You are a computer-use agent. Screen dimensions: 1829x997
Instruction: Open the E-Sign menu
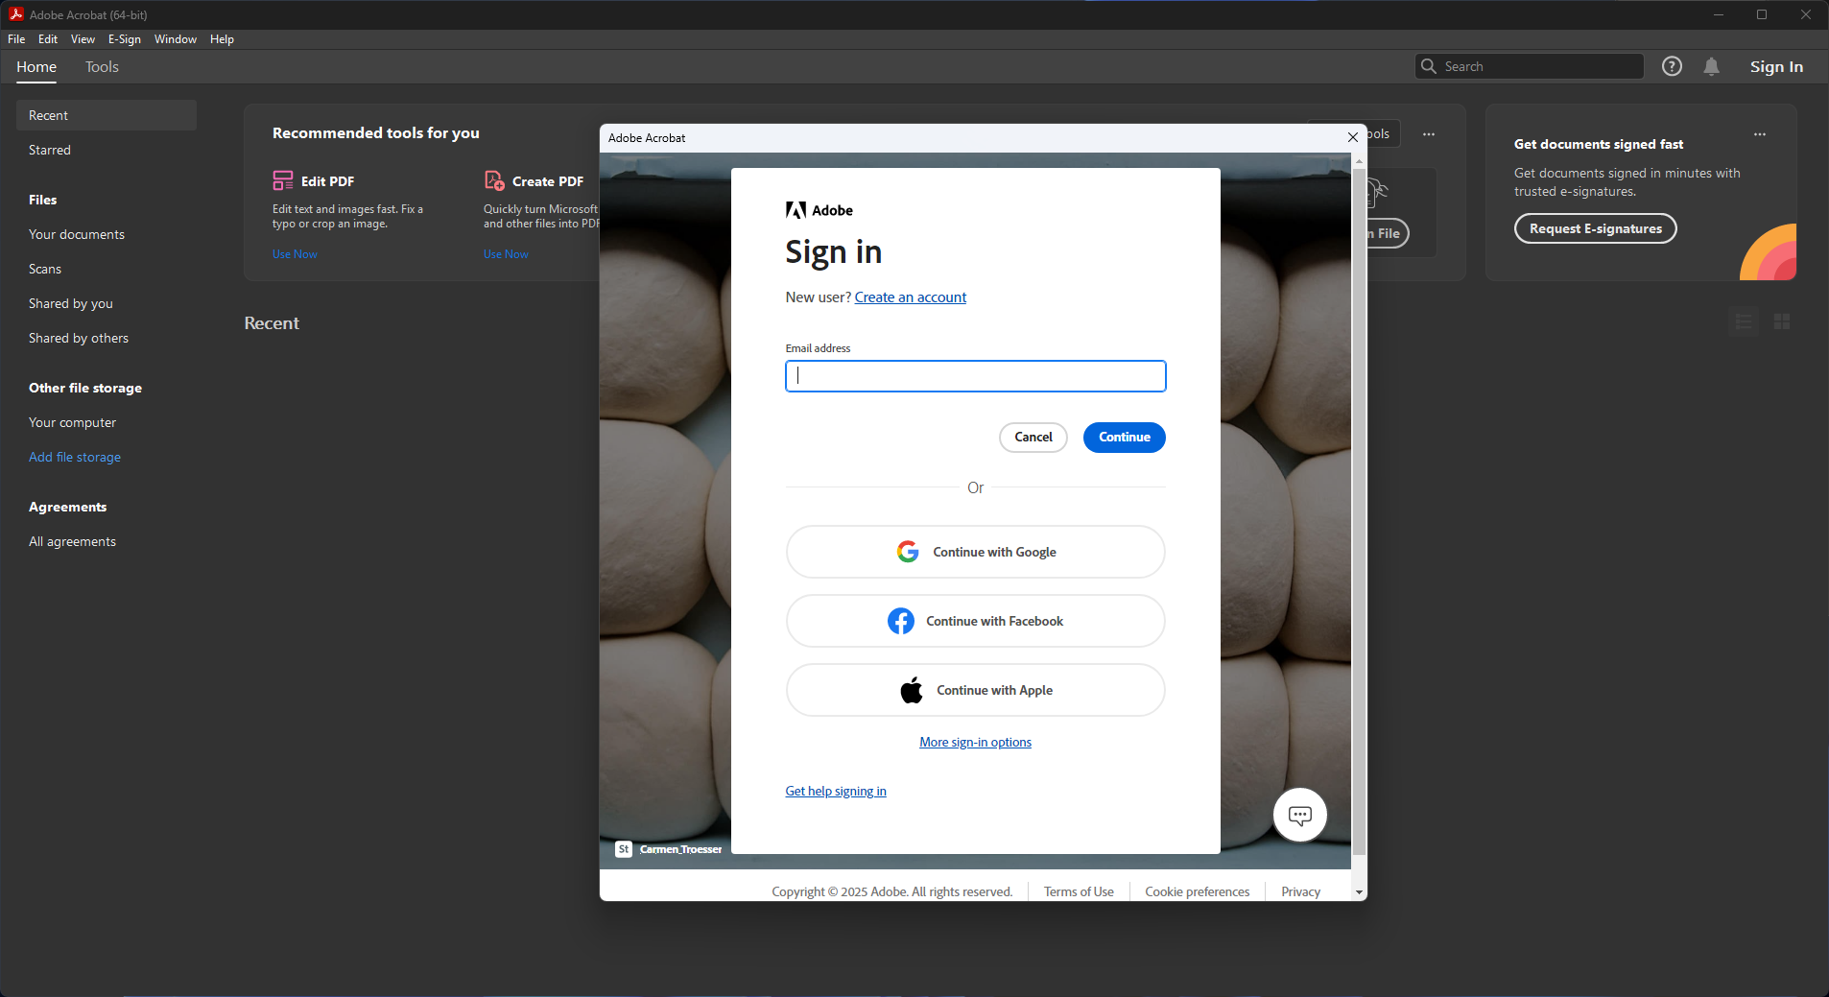(x=125, y=39)
